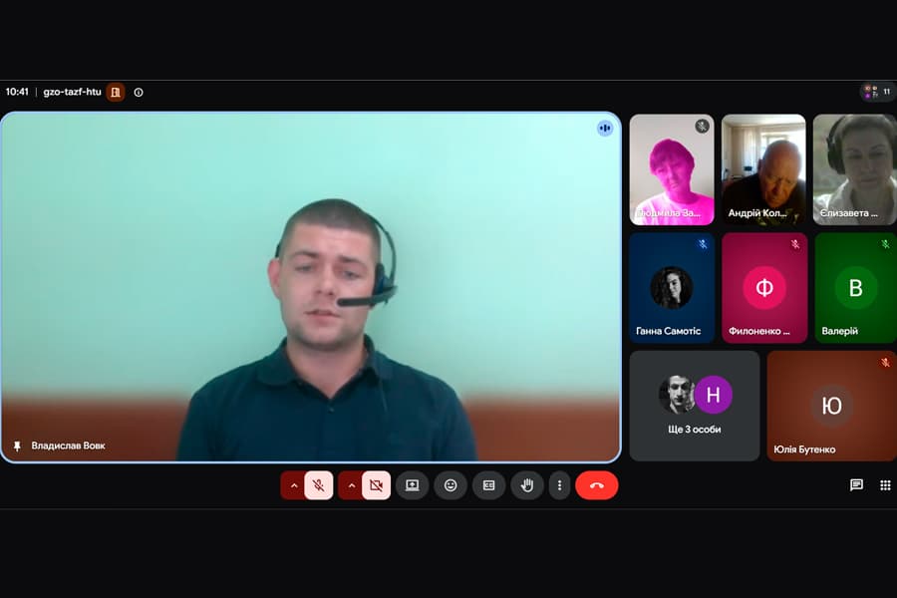Start presenting your screen
The width and height of the screenshot is (897, 598).
412,485
